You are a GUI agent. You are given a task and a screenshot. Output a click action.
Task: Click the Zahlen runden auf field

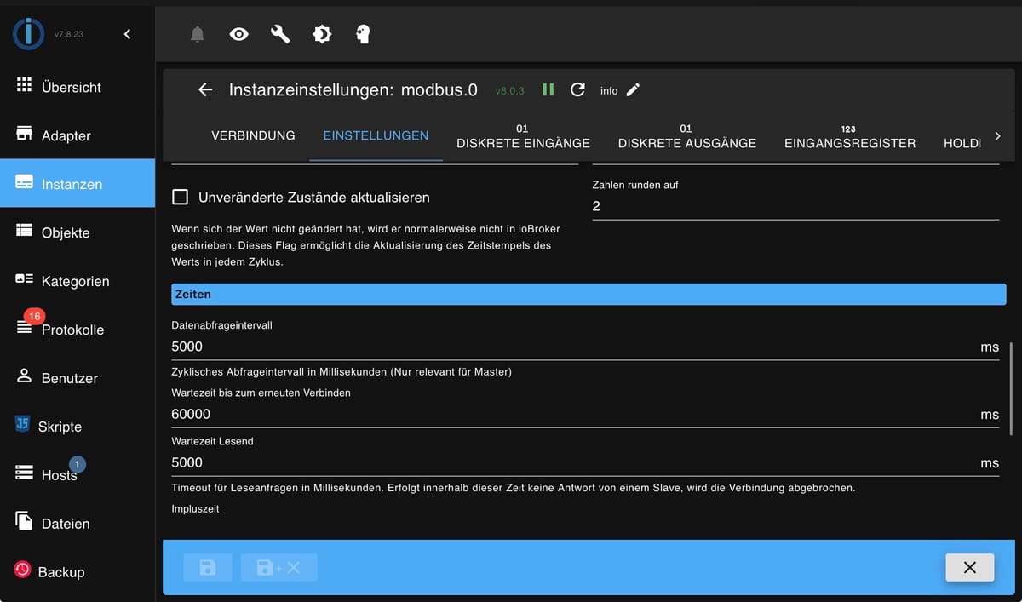pos(795,206)
